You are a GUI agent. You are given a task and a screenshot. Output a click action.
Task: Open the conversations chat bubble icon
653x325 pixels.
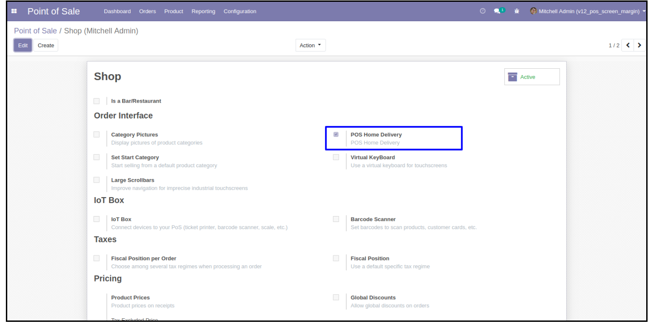(497, 11)
